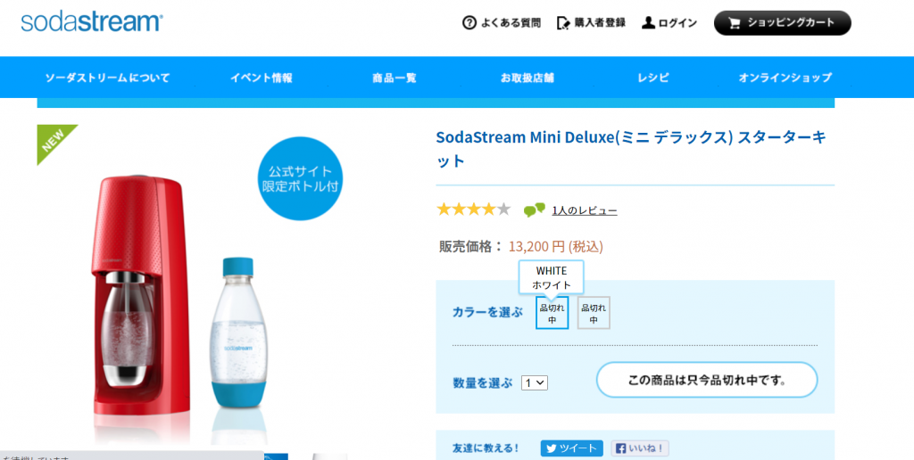Open the quantity dropdown
Screen dimensions: 914x460
coord(535,382)
